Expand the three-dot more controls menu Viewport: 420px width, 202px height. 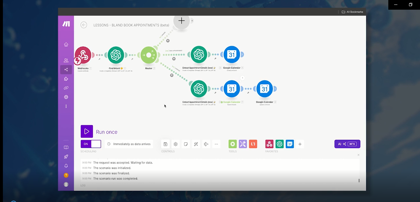(x=216, y=144)
